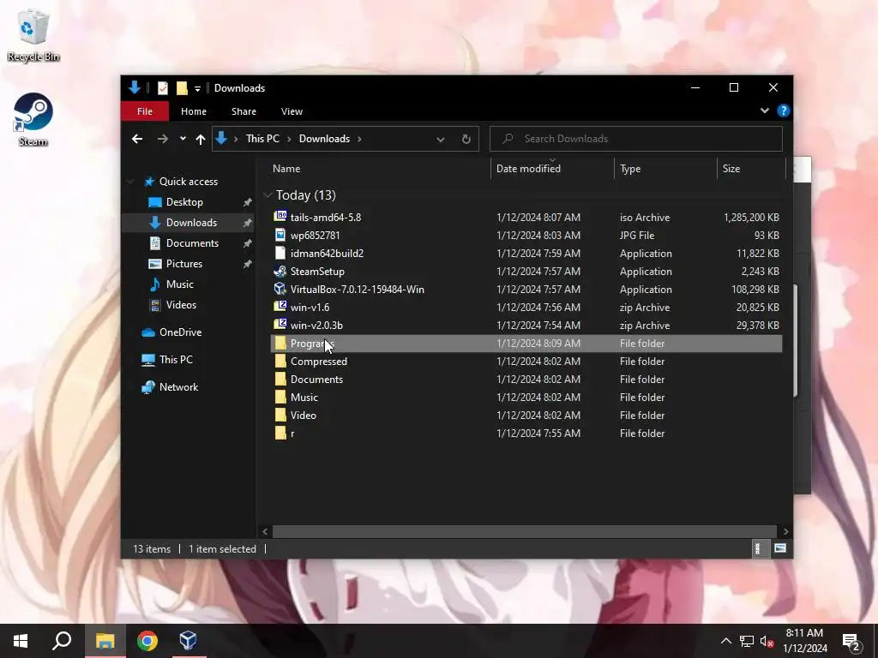The width and height of the screenshot is (878, 658).
Task: Click the right horizontal scroll arrow
Action: point(785,531)
